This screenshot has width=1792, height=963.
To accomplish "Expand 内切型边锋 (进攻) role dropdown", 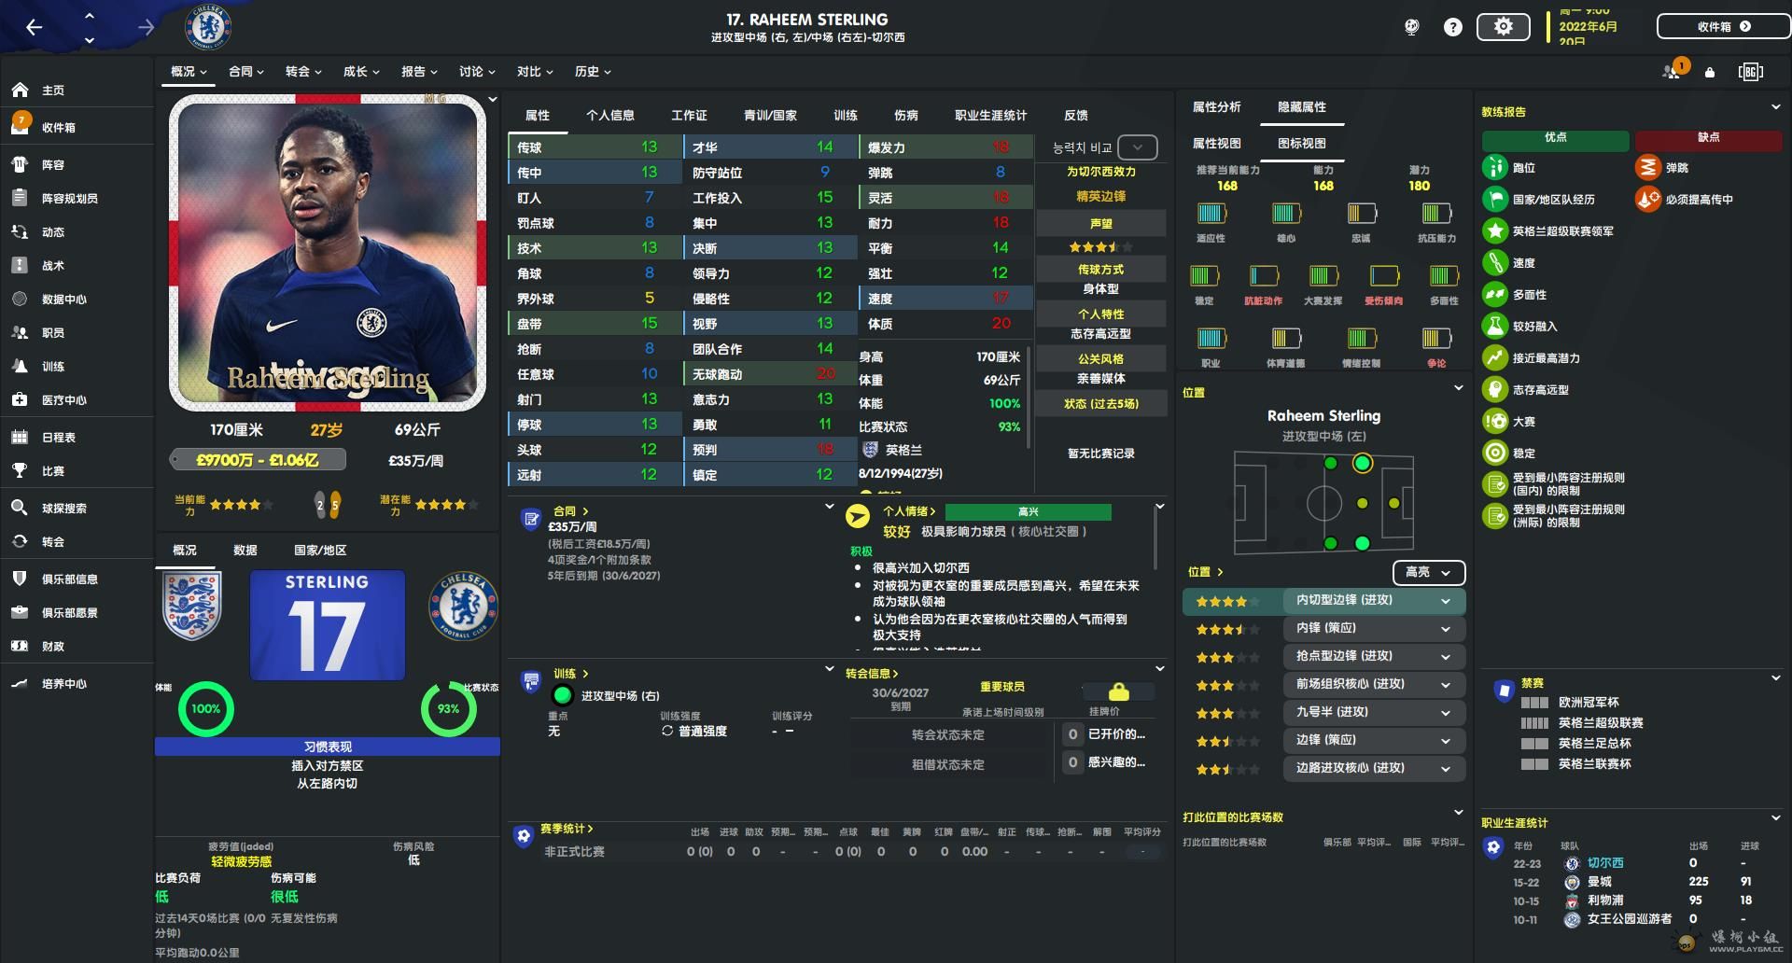I will 1372,601.
